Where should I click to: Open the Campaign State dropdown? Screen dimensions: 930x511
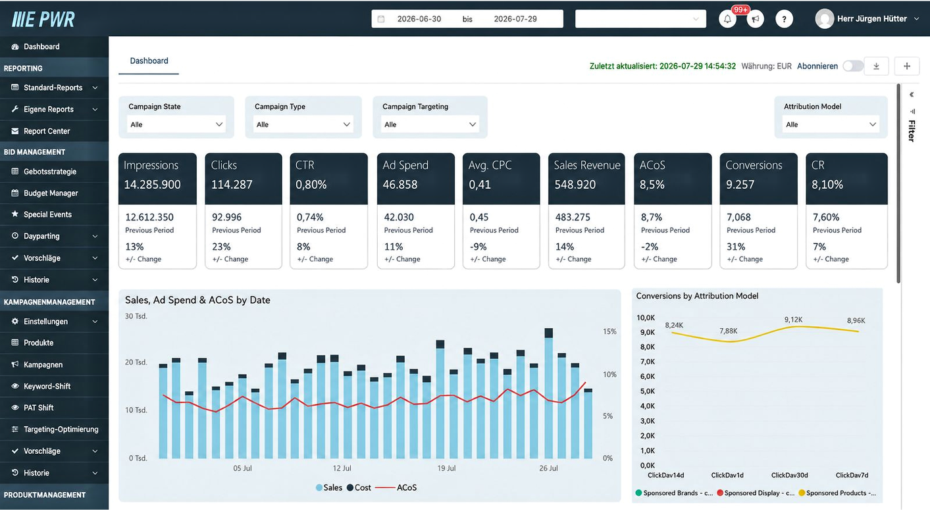pyautogui.click(x=176, y=124)
